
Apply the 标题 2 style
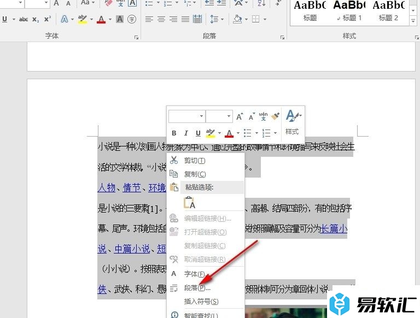388,11
